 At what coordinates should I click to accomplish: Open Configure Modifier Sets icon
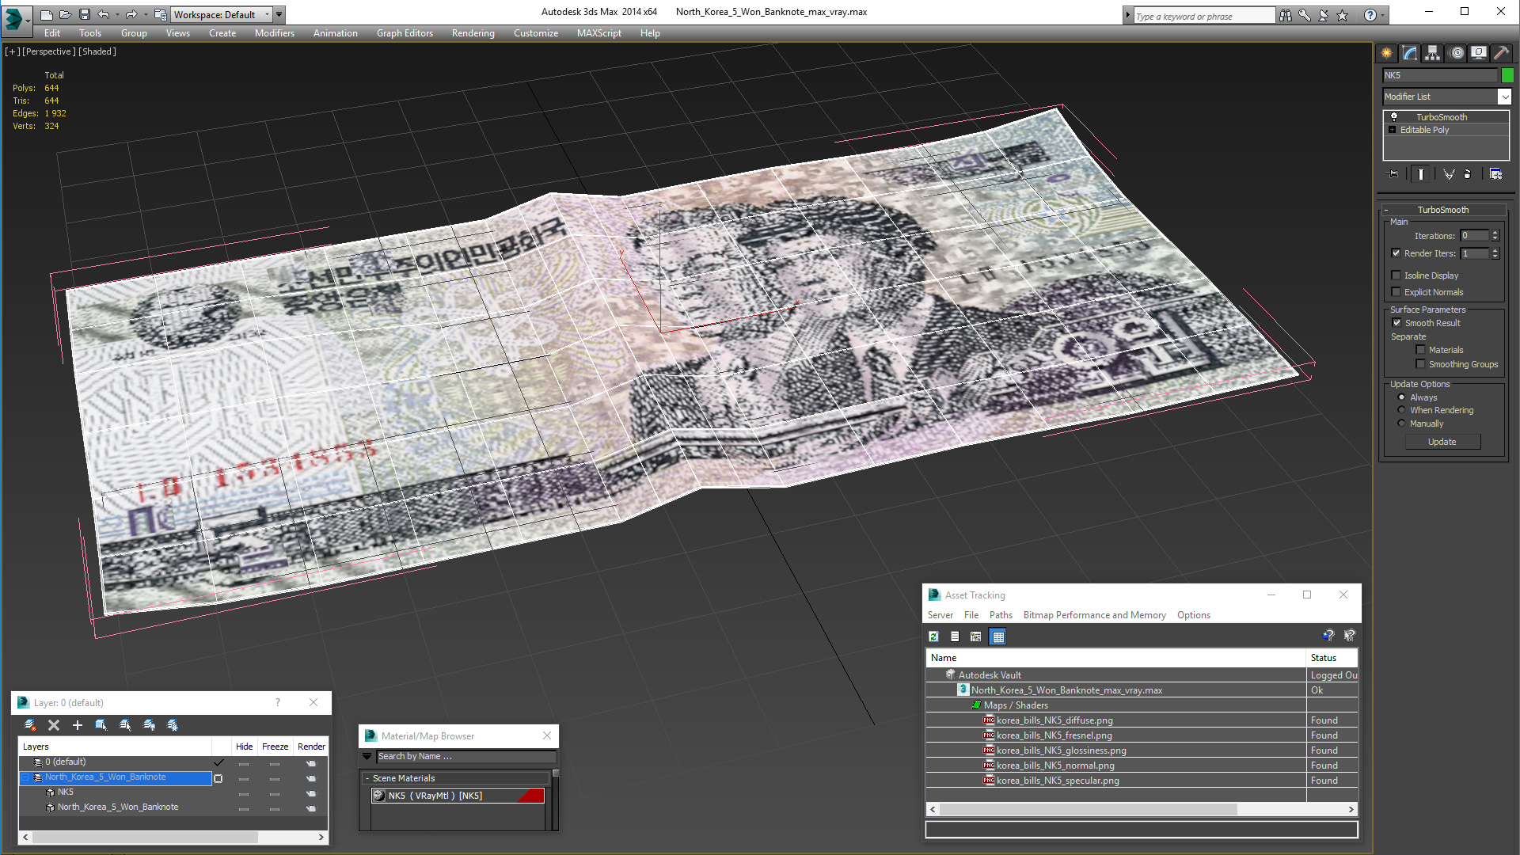tap(1495, 174)
